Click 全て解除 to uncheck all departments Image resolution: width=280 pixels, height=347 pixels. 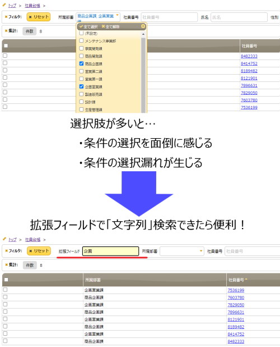pos(110,27)
